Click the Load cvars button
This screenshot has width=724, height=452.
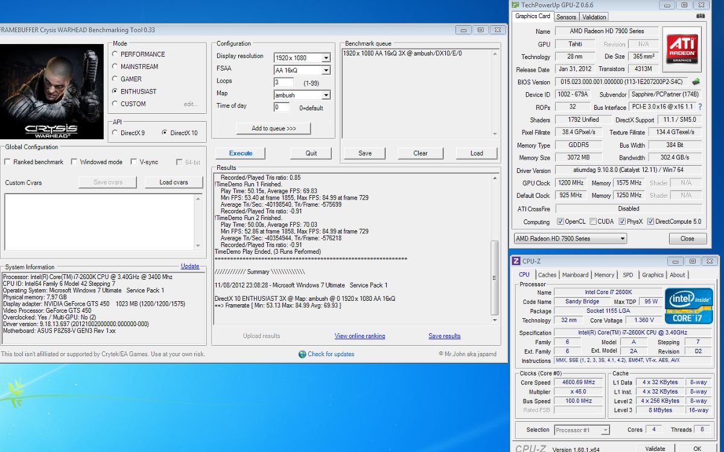click(174, 182)
